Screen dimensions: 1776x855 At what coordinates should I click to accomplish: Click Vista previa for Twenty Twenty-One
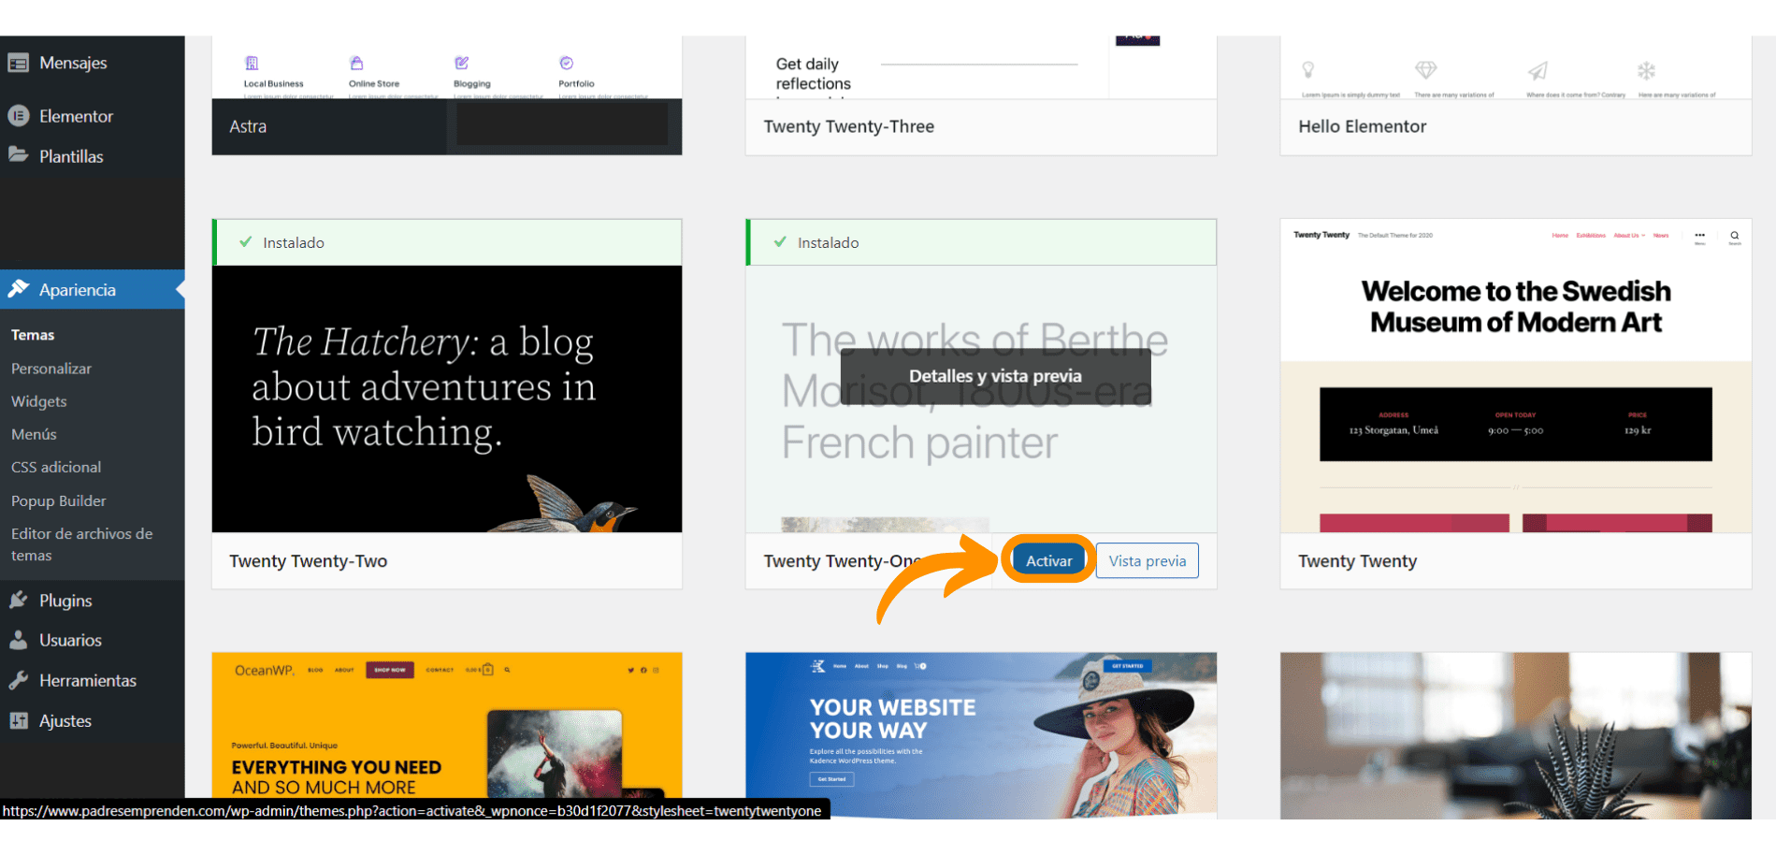[1147, 560]
